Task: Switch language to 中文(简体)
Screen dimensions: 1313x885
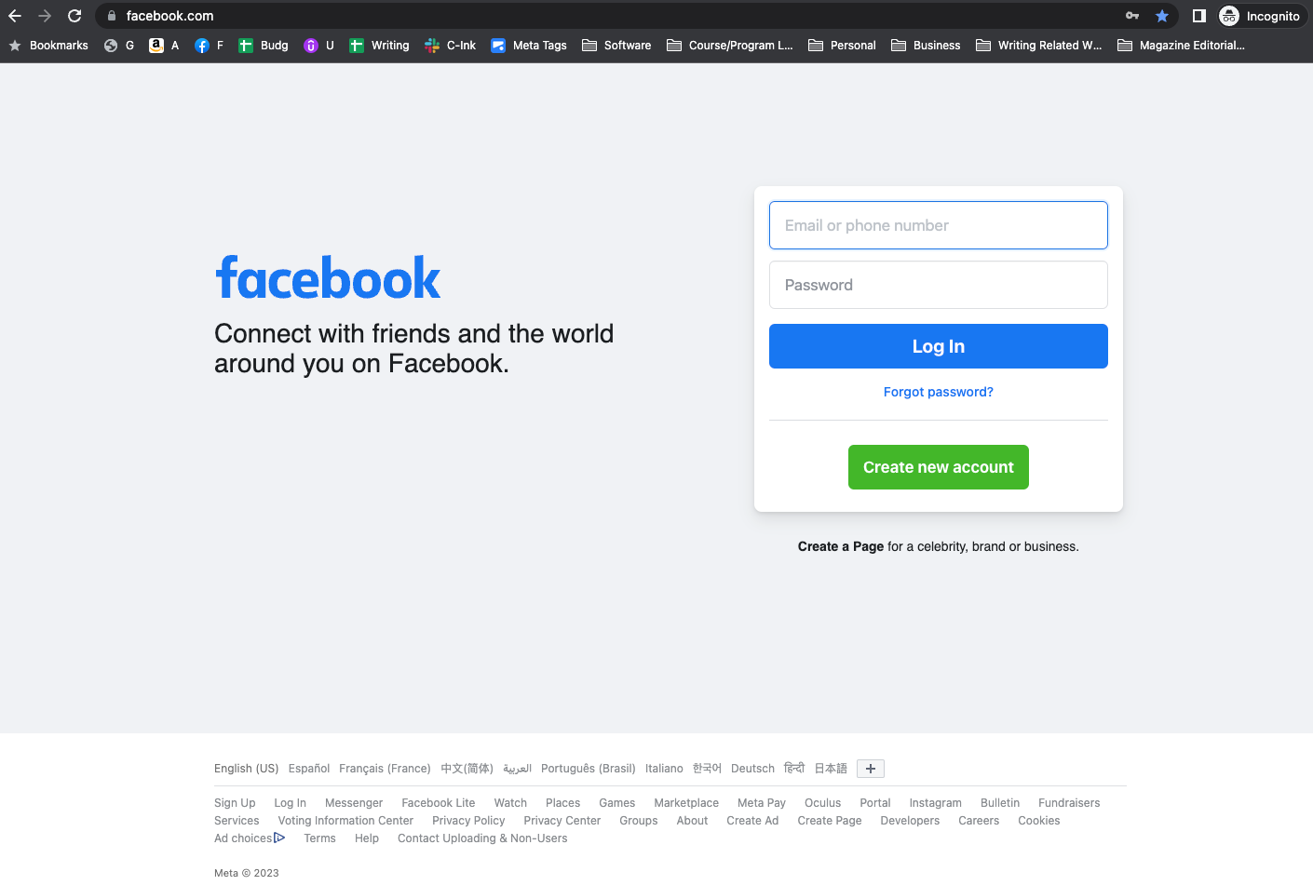Action: click(467, 769)
